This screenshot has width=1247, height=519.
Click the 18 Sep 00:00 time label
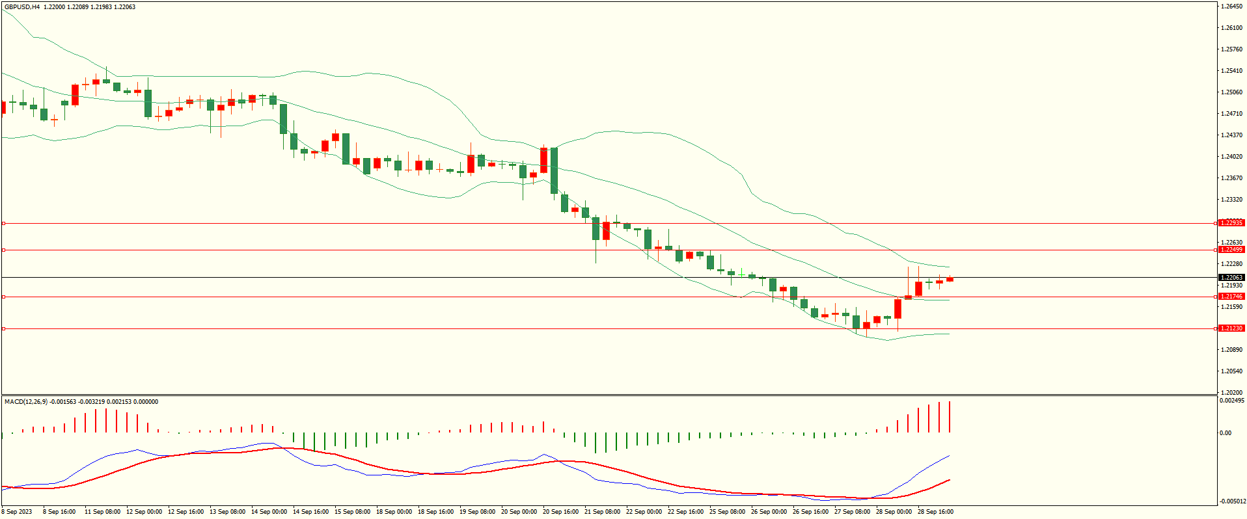pos(394,512)
